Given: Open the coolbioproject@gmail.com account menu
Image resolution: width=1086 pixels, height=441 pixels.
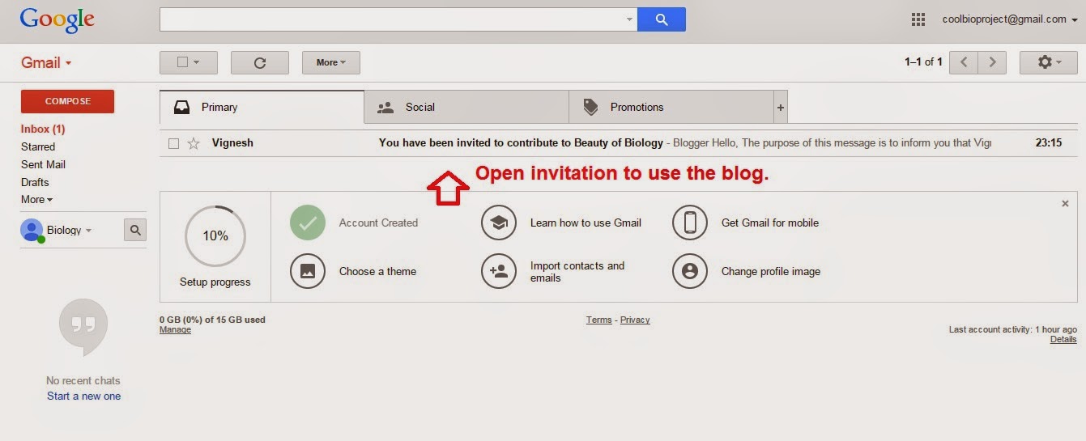Looking at the screenshot, I should point(1010,19).
